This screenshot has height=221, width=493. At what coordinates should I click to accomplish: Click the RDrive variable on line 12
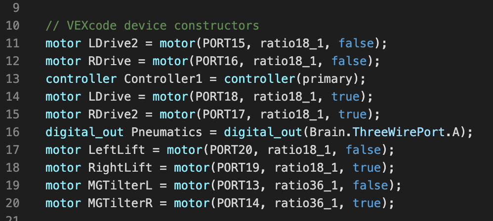point(110,61)
